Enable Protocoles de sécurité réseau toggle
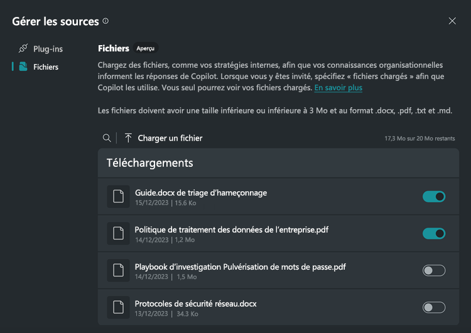The width and height of the screenshot is (471, 333). pos(434,307)
